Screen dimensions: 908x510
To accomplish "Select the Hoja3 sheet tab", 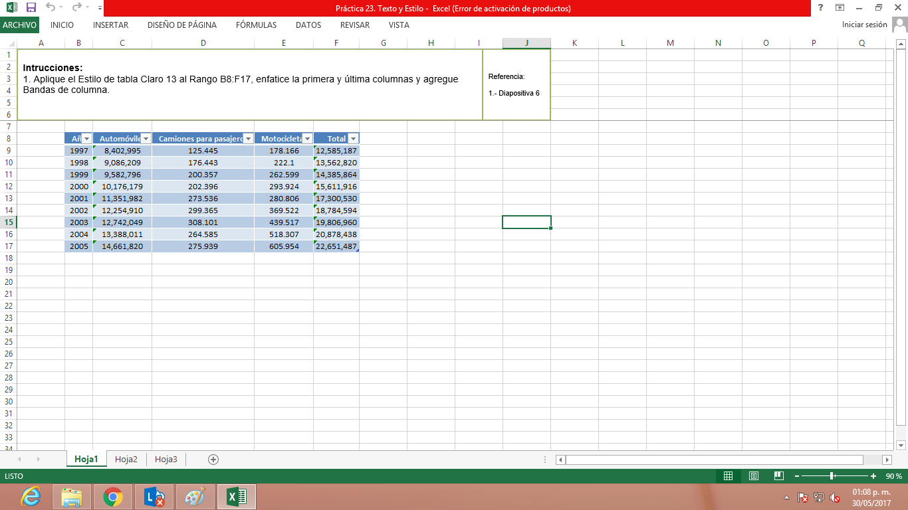I will (166, 459).
